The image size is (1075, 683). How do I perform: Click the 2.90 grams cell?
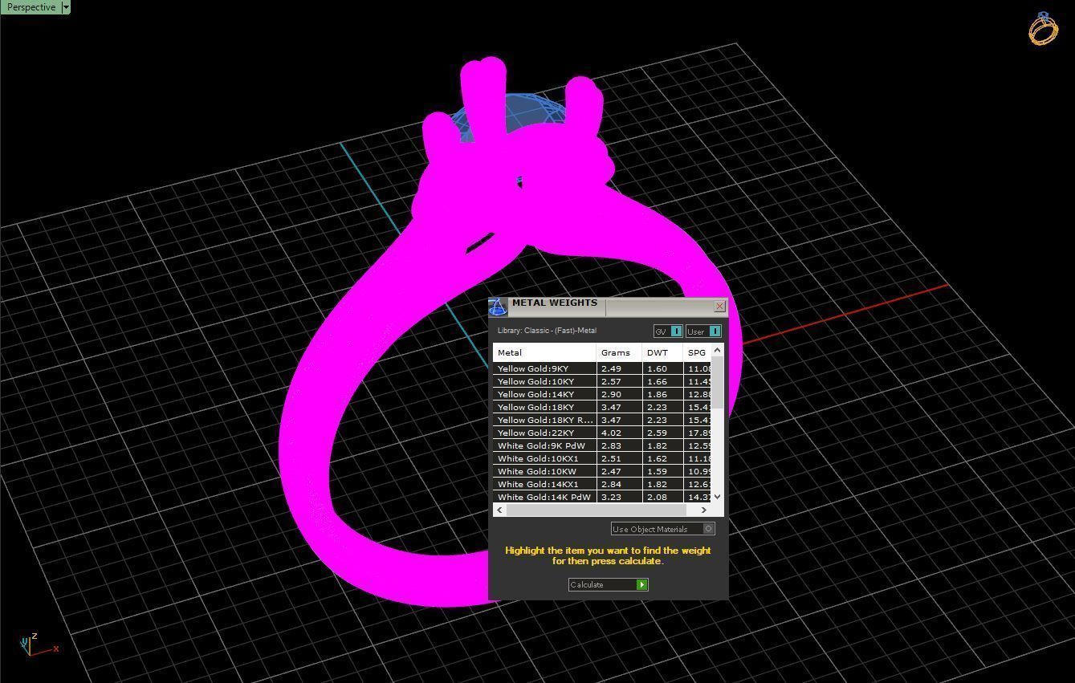coord(619,394)
